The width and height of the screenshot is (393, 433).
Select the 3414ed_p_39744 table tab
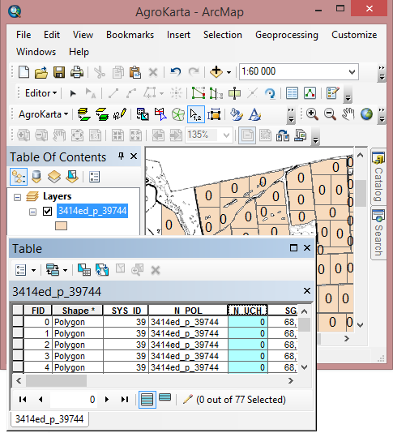[49, 419]
